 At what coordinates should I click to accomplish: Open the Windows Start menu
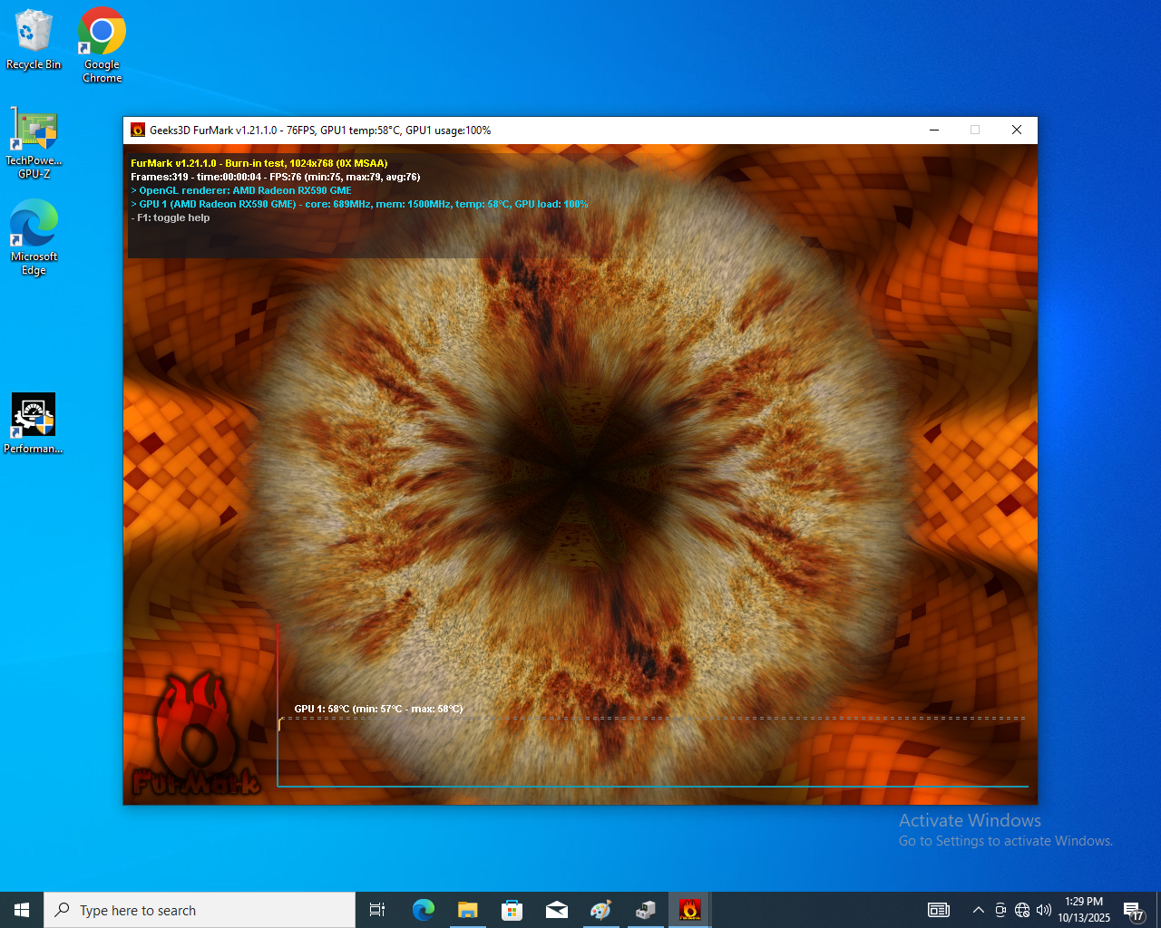pyautogui.click(x=22, y=910)
